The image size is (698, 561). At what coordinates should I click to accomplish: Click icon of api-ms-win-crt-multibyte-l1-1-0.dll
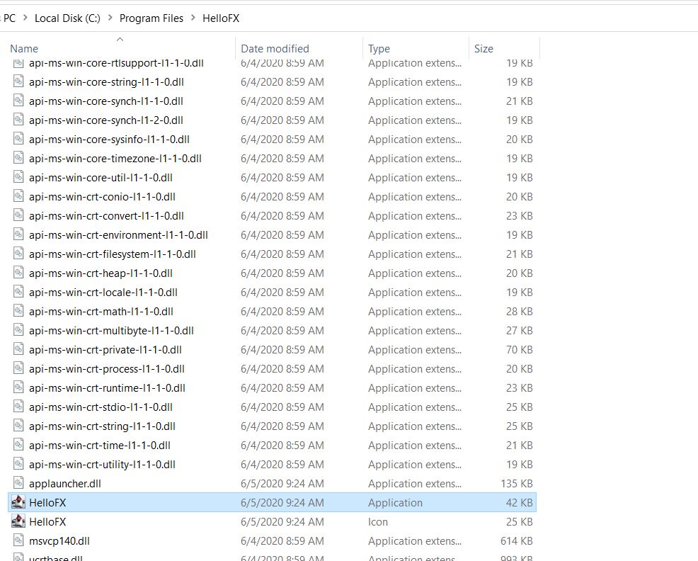coord(18,331)
